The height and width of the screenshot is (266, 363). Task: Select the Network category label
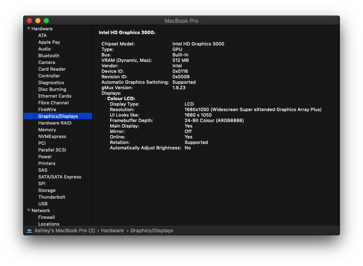(41, 210)
